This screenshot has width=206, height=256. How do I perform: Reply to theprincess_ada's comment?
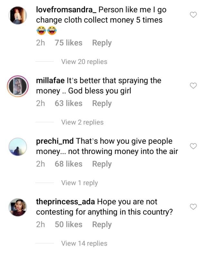tap(102, 224)
